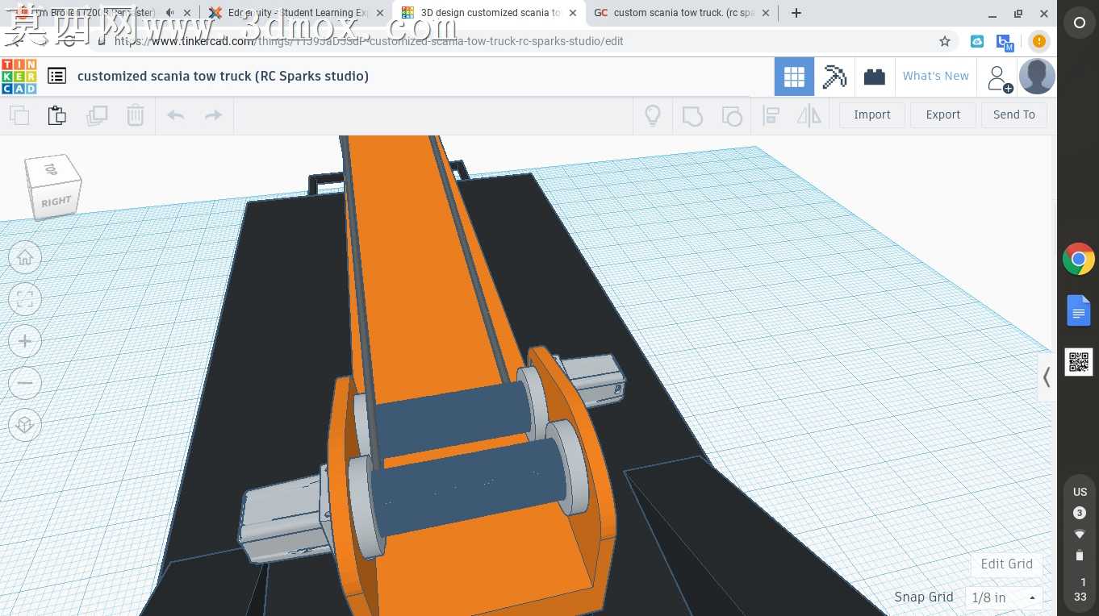Click the Export button
The height and width of the screenshot is (616, 1099).
click(943, 114)
